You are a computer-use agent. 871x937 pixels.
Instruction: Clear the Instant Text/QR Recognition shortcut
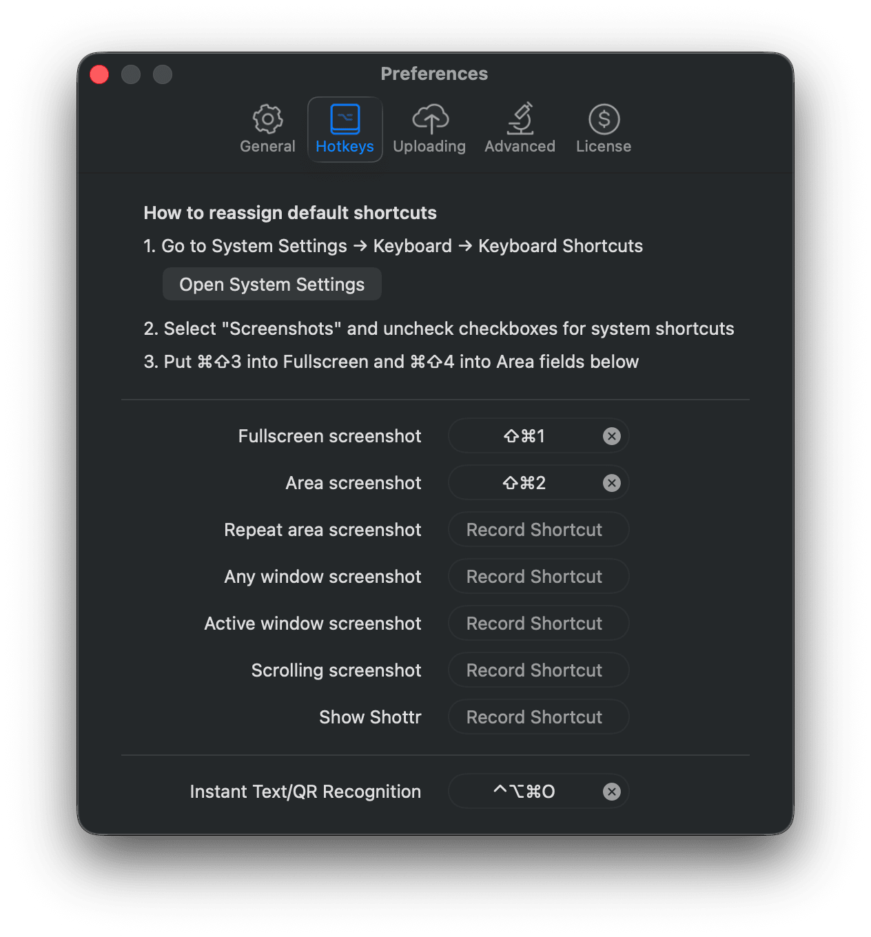pyautogui.click(x=611, y=792)
